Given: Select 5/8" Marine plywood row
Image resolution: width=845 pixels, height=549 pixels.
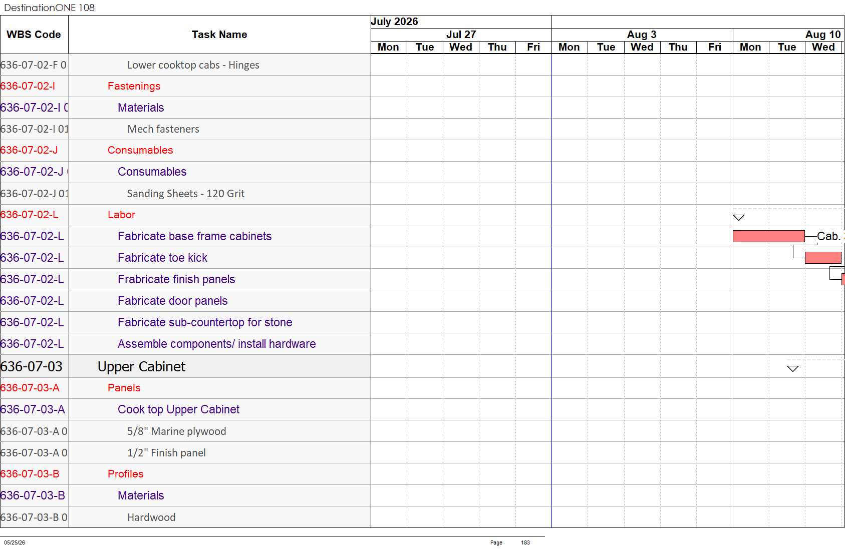Looking at the screenshot, I should (x=185, y=431).
